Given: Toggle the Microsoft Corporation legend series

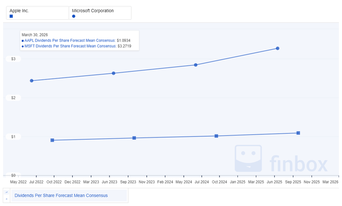Looking at the screenshot, I should (100, 13).
